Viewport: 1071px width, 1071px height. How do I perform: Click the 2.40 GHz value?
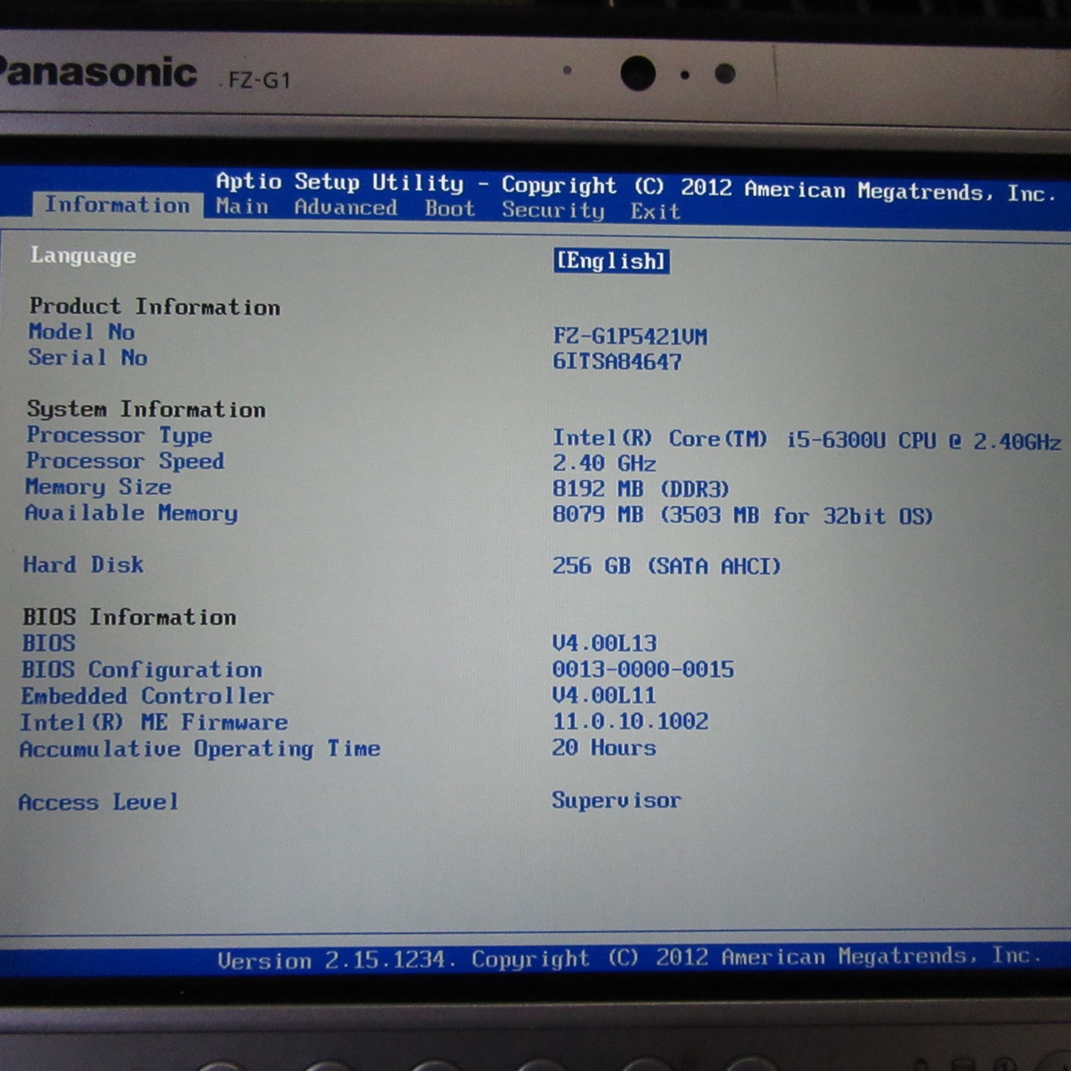[604, 463]
